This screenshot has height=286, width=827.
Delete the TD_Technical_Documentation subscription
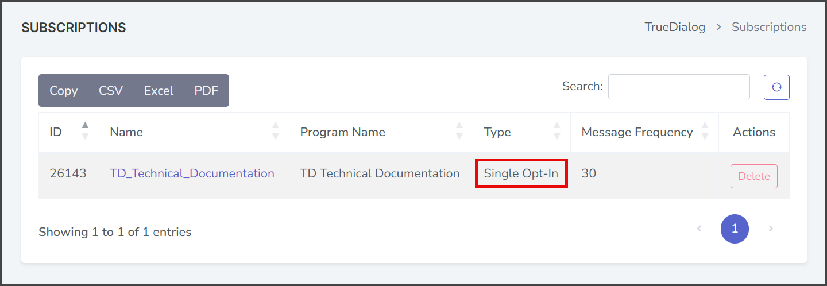click(x=754, y=176)
